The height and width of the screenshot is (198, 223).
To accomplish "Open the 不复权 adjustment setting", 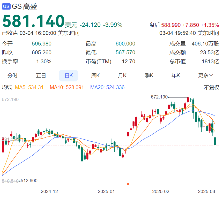I will click(x=211, y=87).
